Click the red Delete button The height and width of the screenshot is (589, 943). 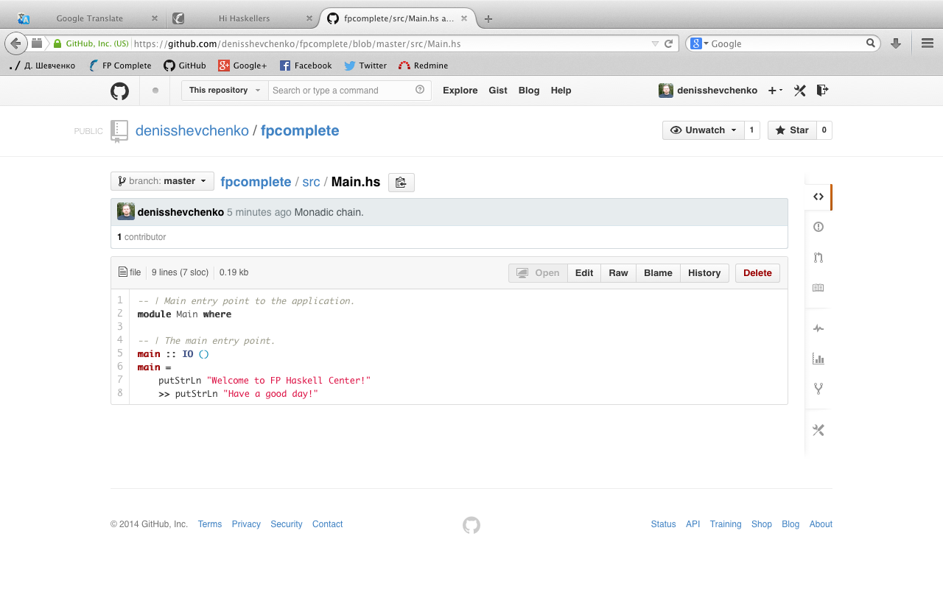757,273
